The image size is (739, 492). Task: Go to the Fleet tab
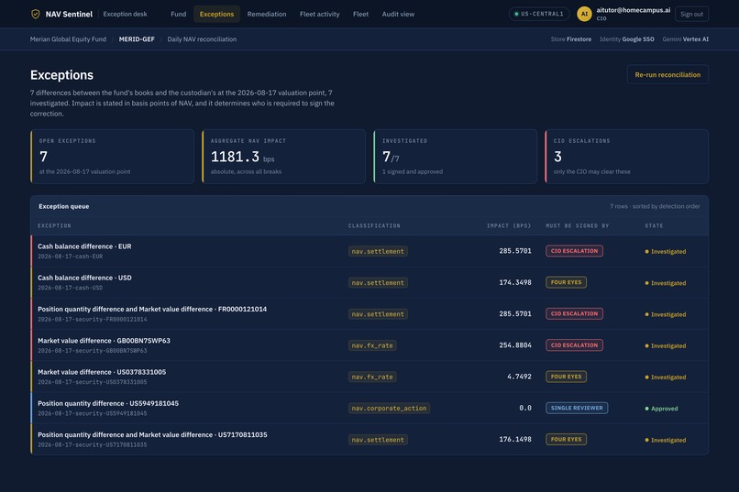click(360, 14)
